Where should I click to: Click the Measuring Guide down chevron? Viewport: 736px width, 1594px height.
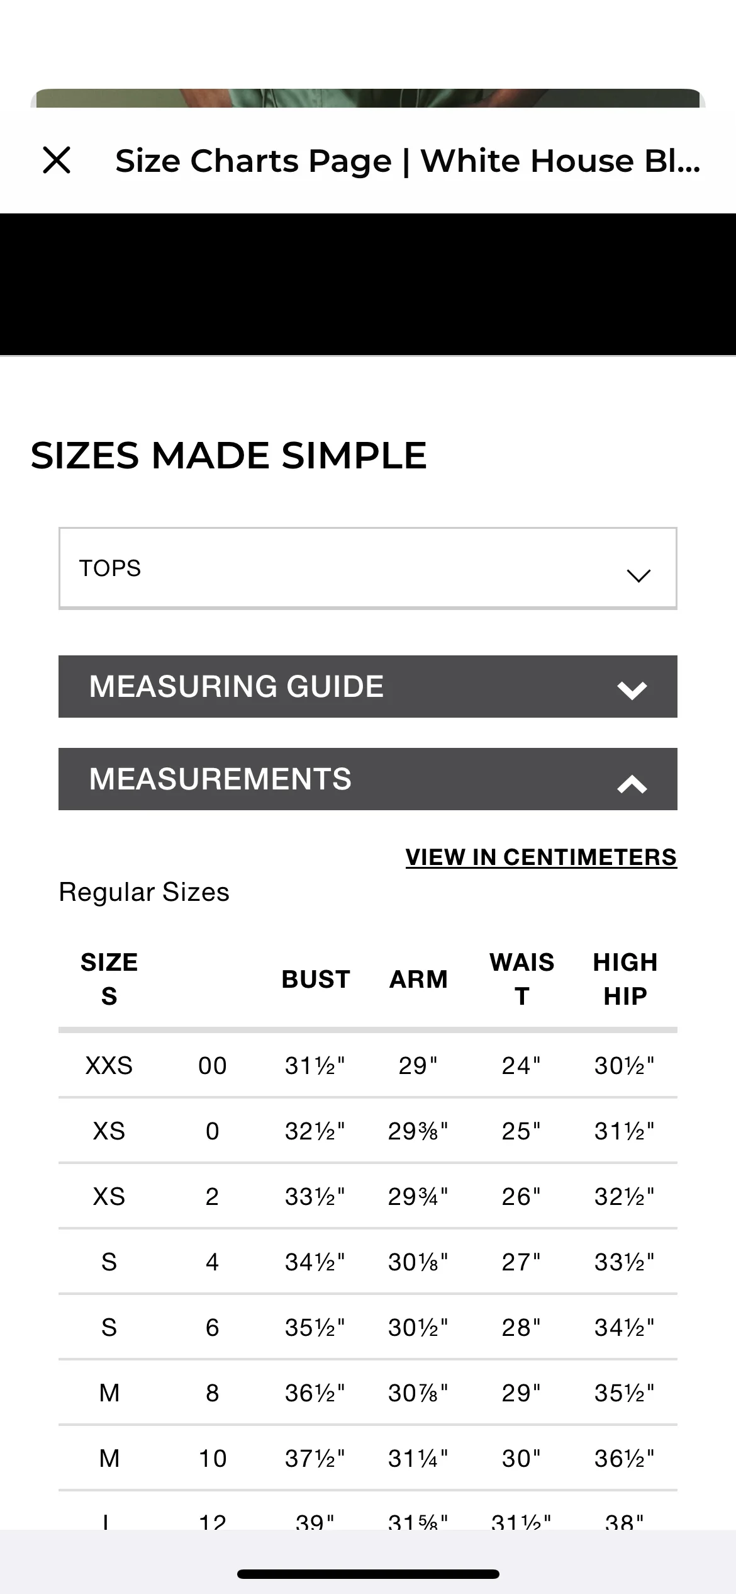point(632,690)
